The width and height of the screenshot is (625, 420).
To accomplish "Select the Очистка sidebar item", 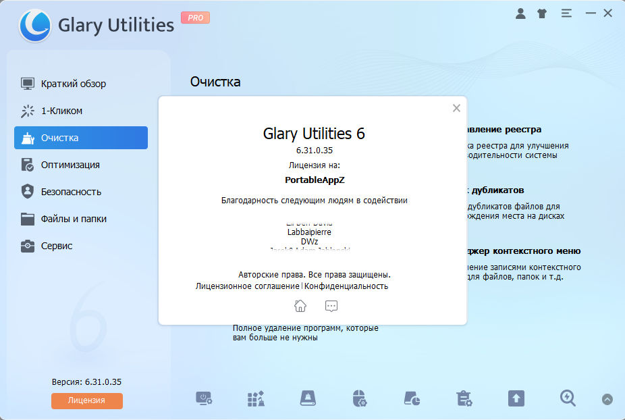I will 81,138.
